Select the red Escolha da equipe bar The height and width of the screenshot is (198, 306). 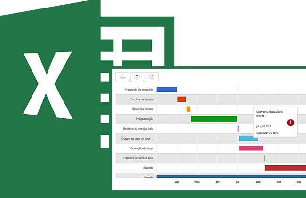tap(182, 99)
